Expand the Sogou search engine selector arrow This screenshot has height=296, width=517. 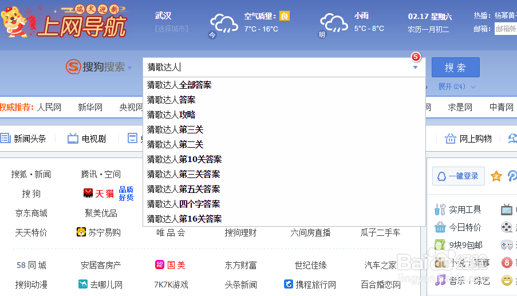click(x=130, y=68)
